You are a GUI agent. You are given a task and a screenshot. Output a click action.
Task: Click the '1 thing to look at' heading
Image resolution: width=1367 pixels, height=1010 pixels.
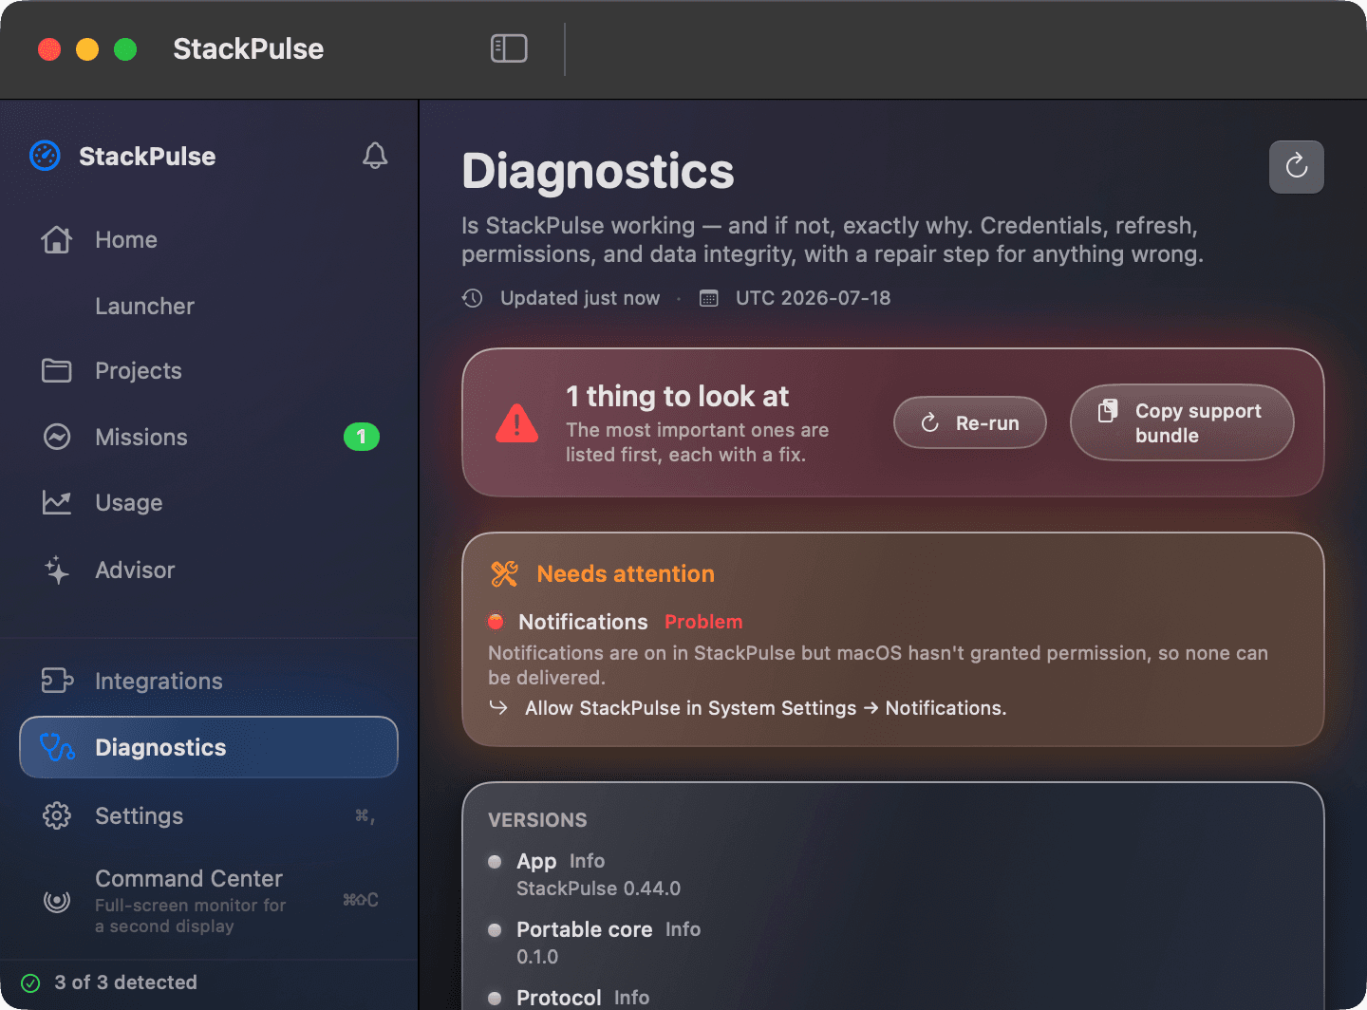coord(677,396)
